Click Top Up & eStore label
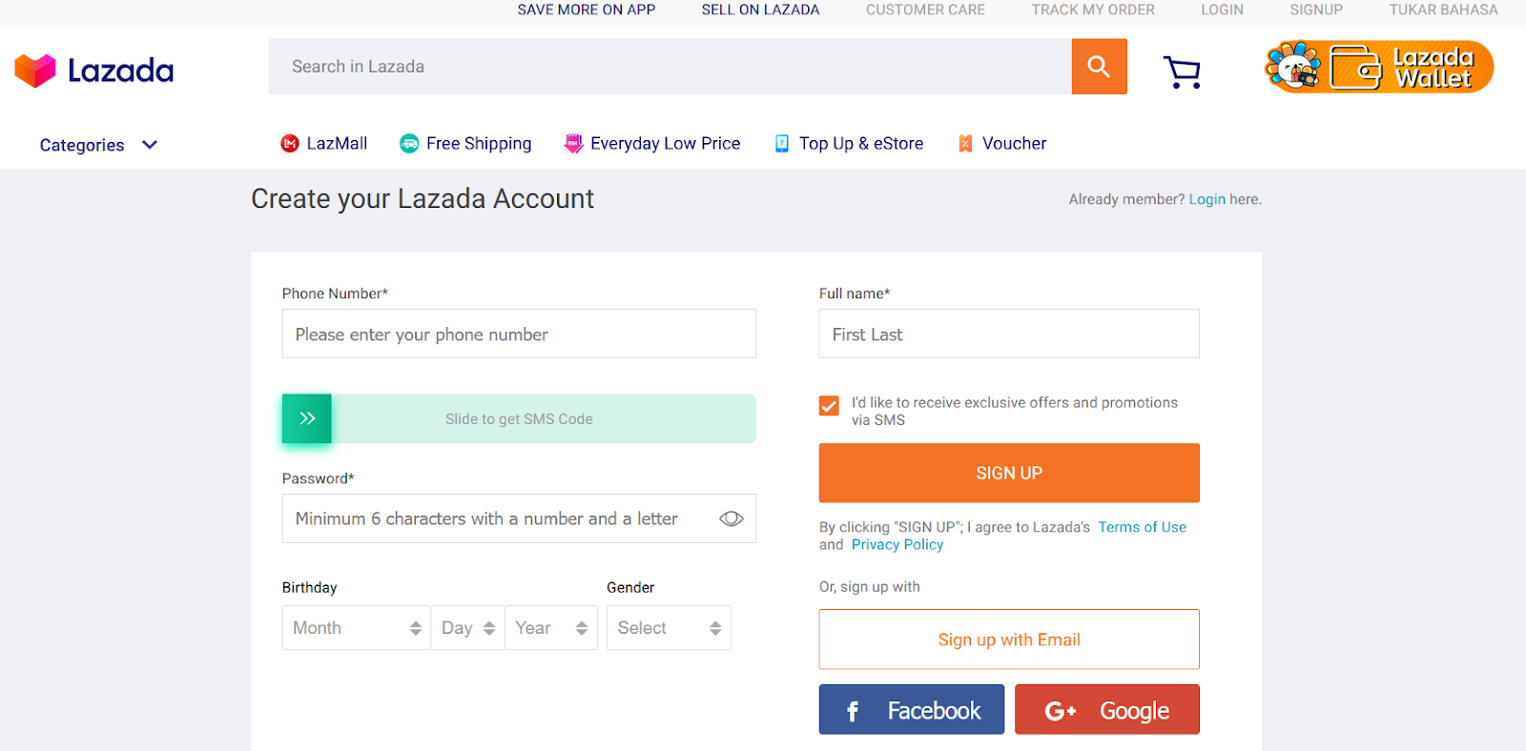This screenshot has width=1526, height=751. point(861,144)
